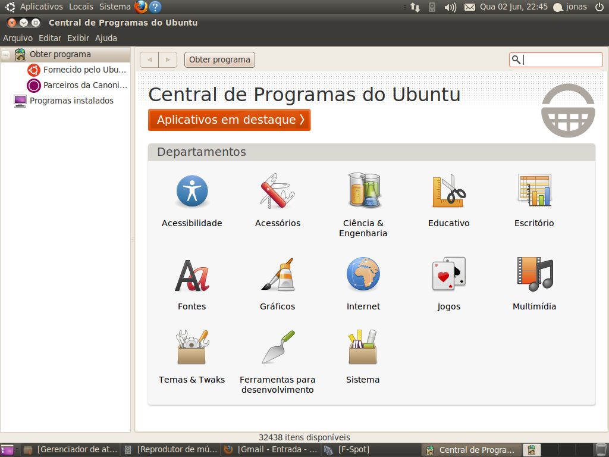Open the Exibir menu
The width and height of the screenshot is (609, 457).
click(78, 38)
